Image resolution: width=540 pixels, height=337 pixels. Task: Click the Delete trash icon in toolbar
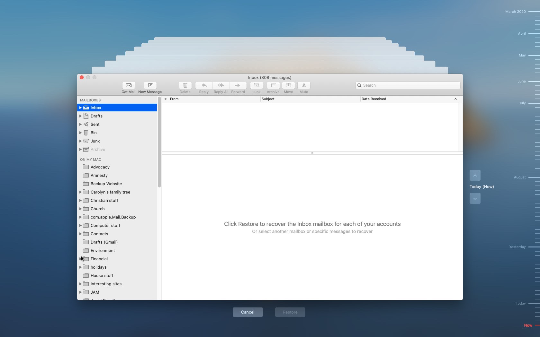tap(185, 85)
